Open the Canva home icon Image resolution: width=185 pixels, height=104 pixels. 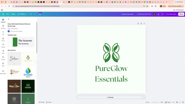(3, 14)
